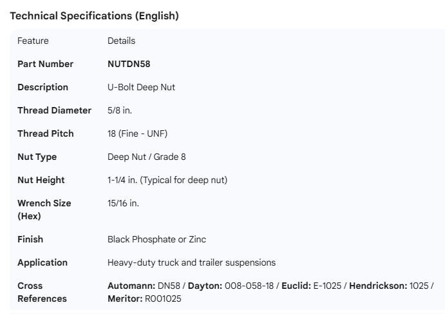Click the Black Phosphate or Zinc finish value
Viewport: 445px width, 314px height.
click(x=156, y=239)
